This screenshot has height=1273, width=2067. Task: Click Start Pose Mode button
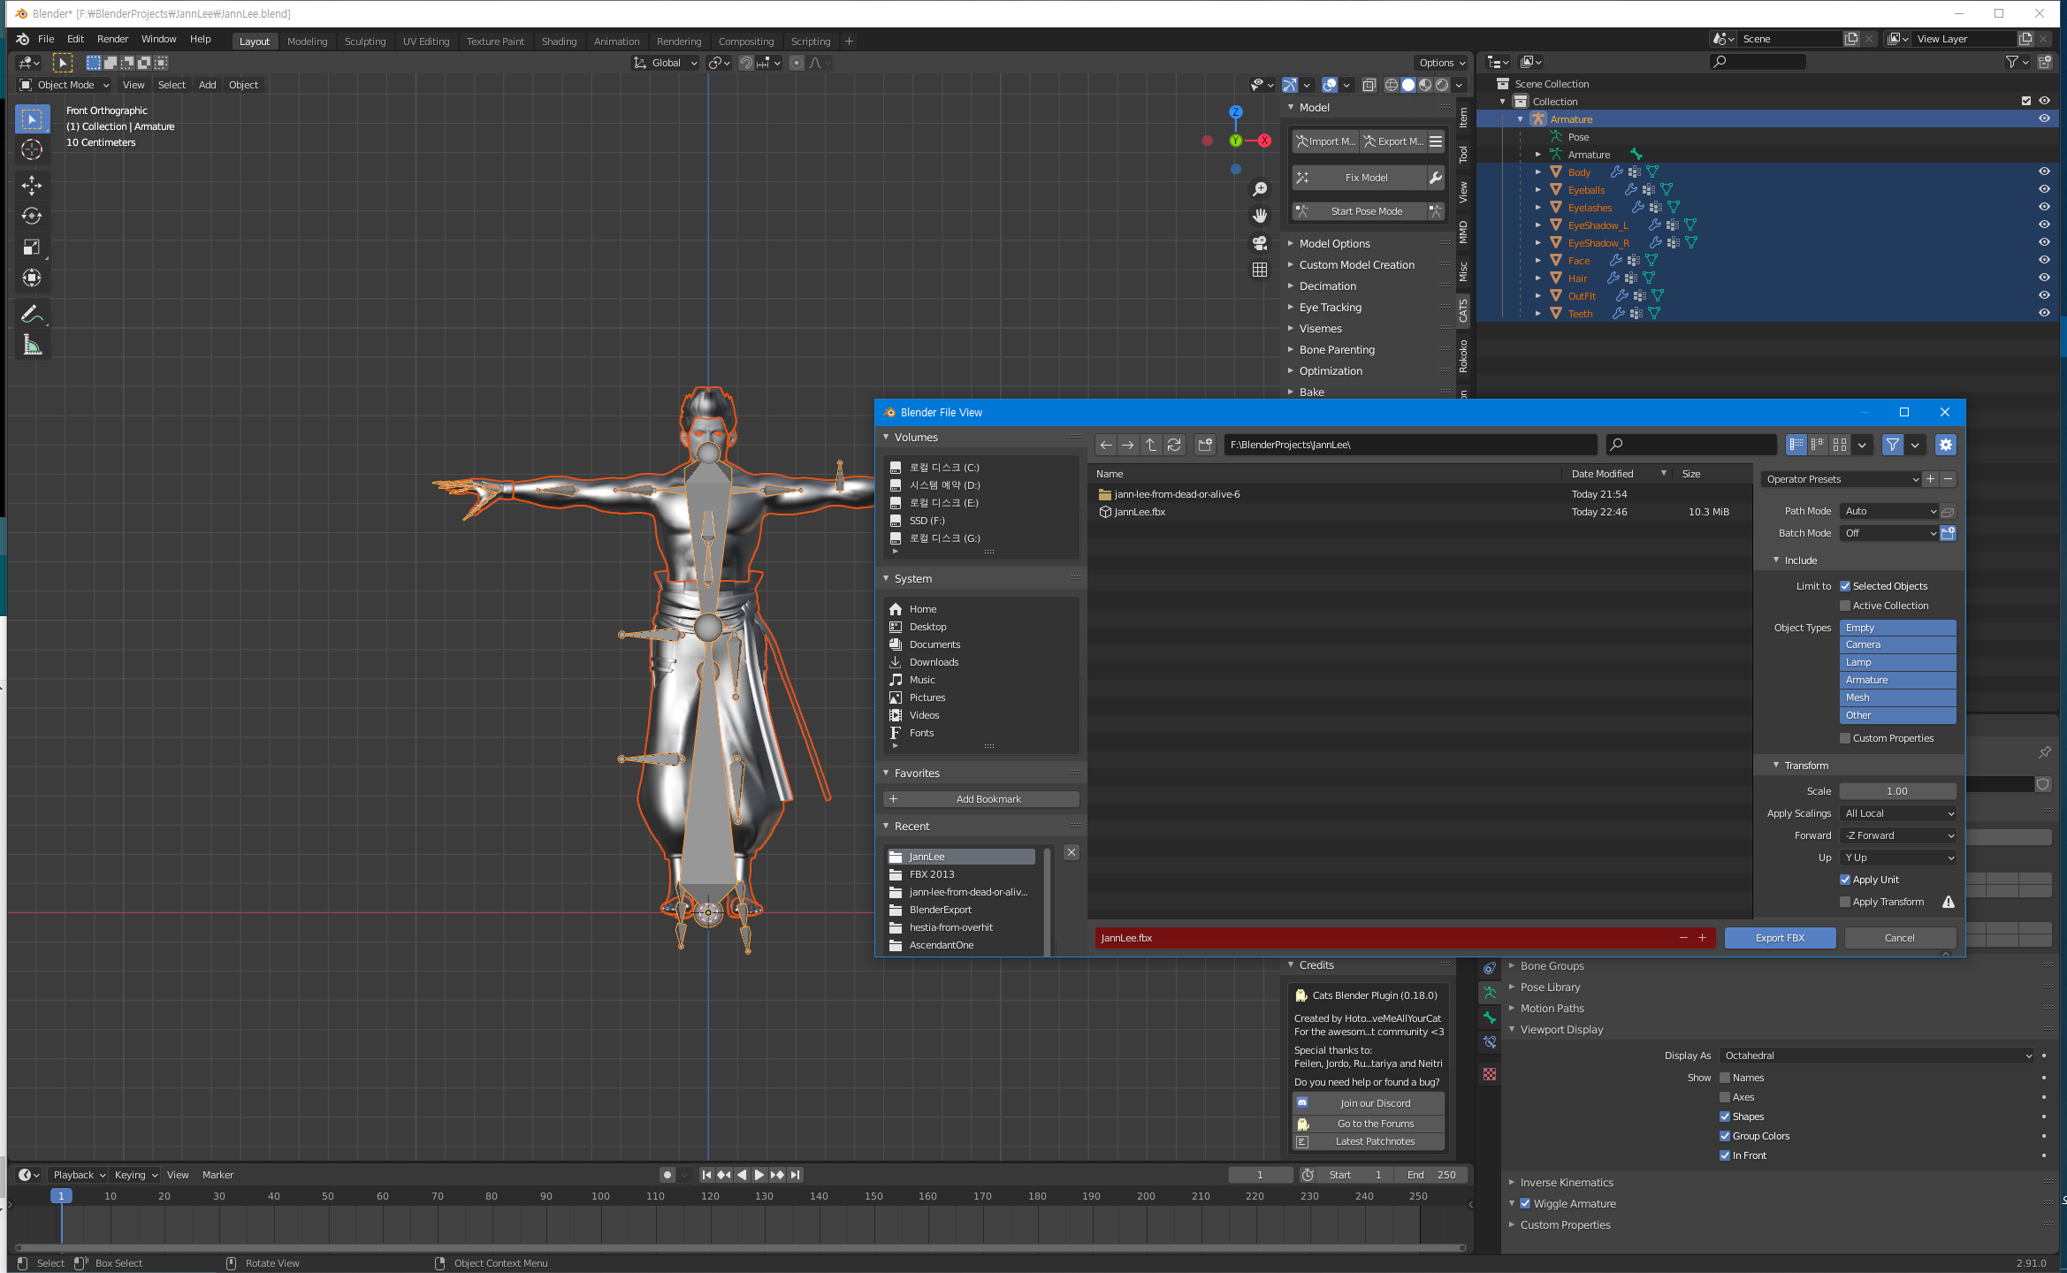coord(1360,211)
